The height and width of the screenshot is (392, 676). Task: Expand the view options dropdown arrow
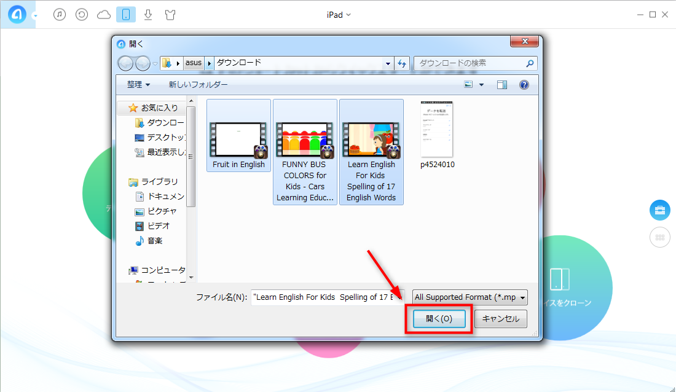tap(482, 85)
